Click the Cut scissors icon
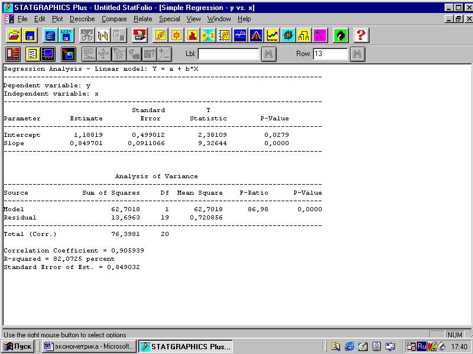Viewport: 473px width, 354px height. click(87, 35)
